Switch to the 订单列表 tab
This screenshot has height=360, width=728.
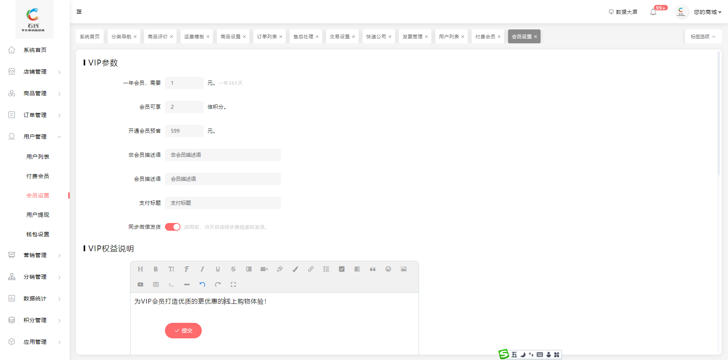click(267, 36)
